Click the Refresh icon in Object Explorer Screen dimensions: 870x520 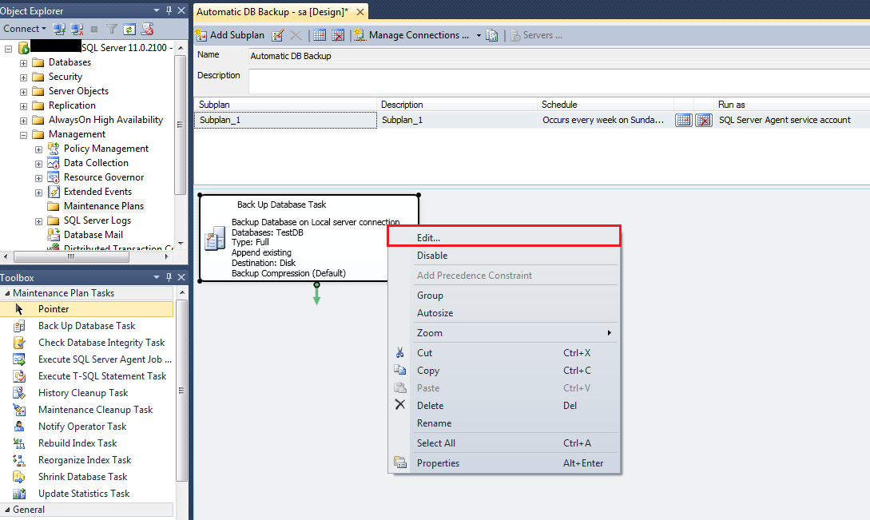[x=129, y=29]
